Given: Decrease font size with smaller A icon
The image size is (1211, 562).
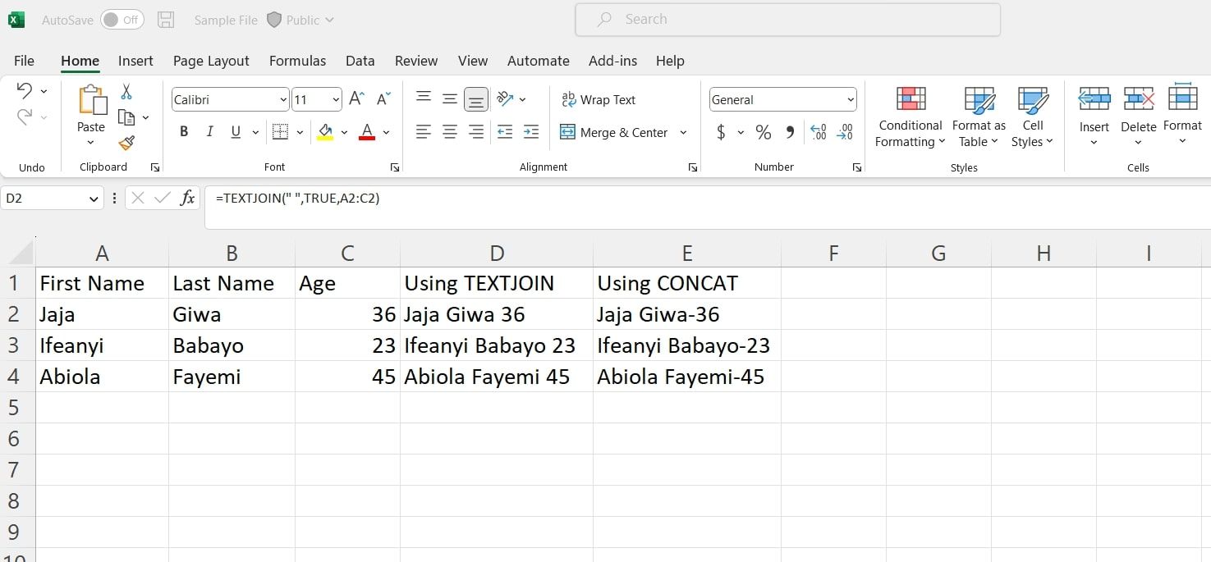Looking at the screenshot, I should 383,99.
